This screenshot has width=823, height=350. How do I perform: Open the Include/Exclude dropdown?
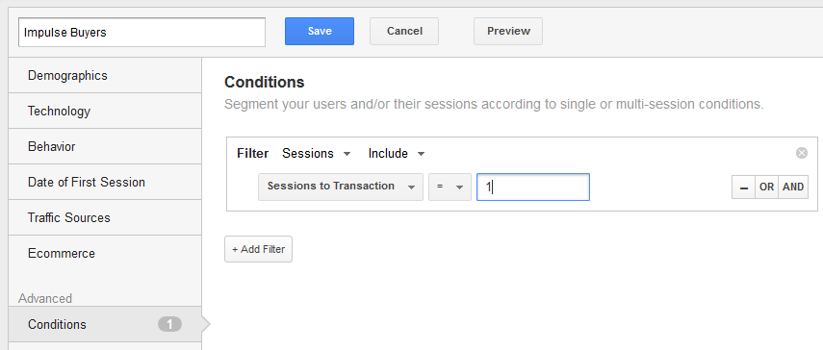pos(397,154)
